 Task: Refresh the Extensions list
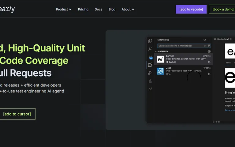204,40
